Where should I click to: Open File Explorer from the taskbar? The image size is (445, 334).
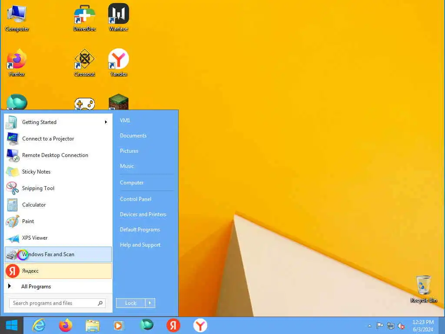click(93, 325)
